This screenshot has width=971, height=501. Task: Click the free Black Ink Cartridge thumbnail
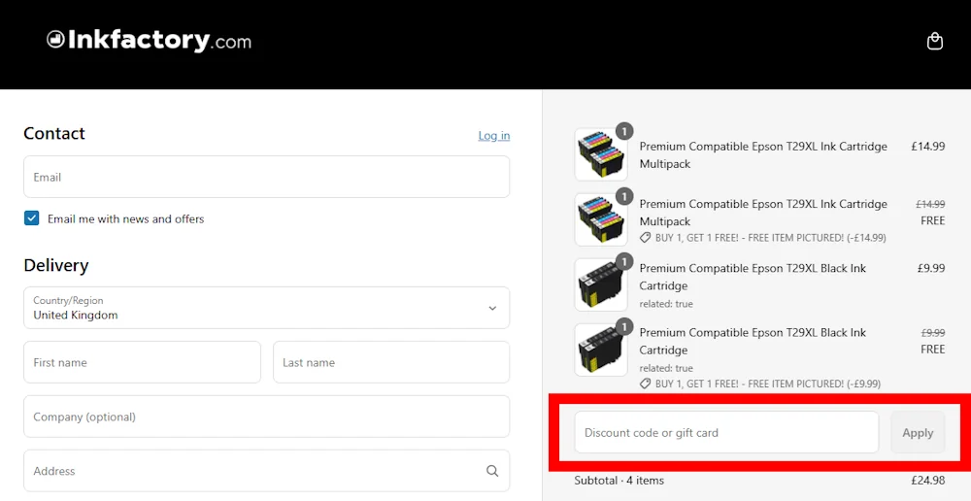point(601,350)
